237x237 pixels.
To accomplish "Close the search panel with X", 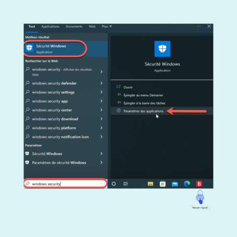I will click(x=209, y=26).
